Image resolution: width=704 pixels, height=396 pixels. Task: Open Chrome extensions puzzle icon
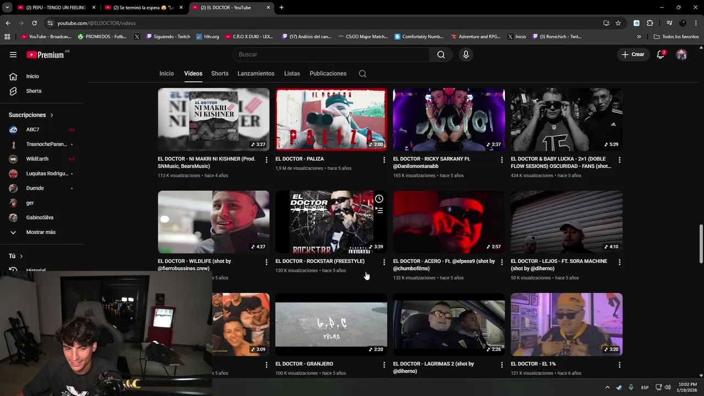(650, 23)
